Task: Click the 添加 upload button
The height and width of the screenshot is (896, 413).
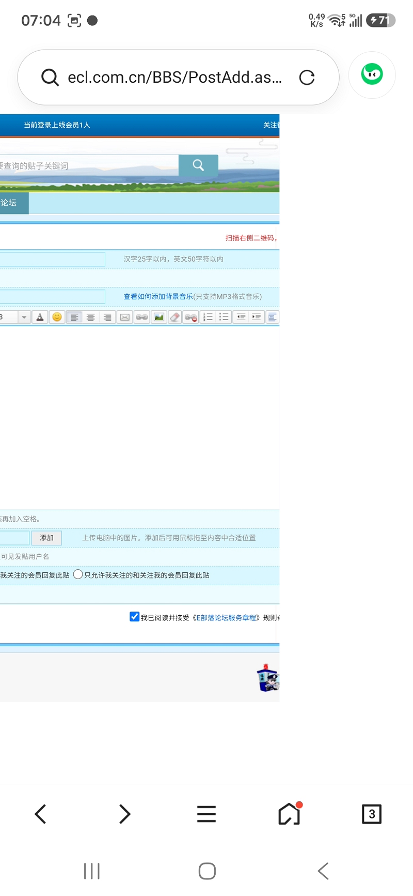Action: tap(46, 538)
